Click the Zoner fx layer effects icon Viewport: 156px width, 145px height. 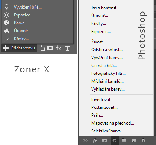point(59,48)
